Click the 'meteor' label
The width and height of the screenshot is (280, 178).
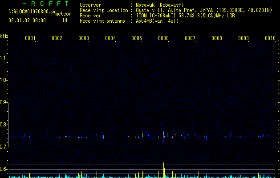pos(63,14)
